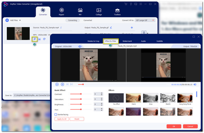Open the Rotate & Crop tab

[93, 41]
